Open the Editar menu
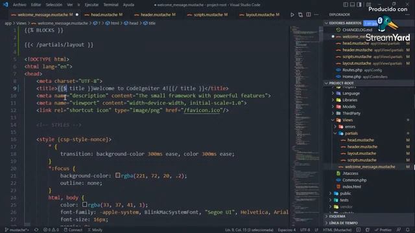This screenshot has width=415, height=233. [x=36, y=5]
